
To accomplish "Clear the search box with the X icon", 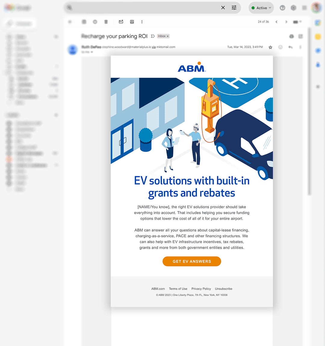I will pos(223,8).
